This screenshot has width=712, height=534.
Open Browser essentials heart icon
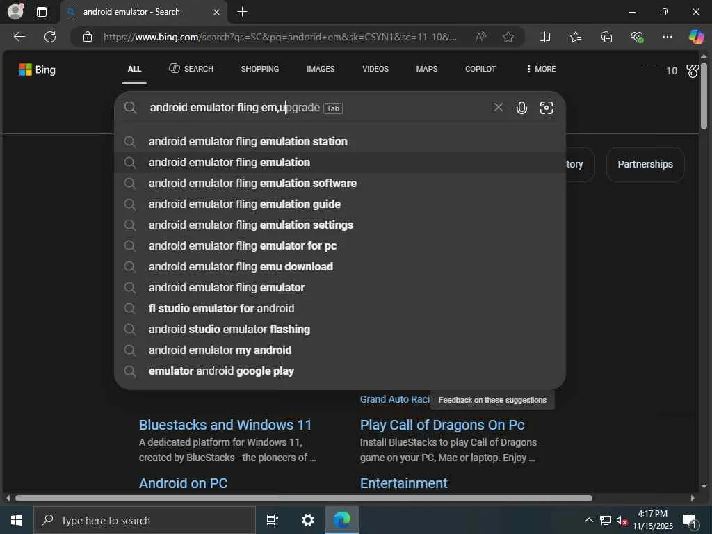coord(637,37)
